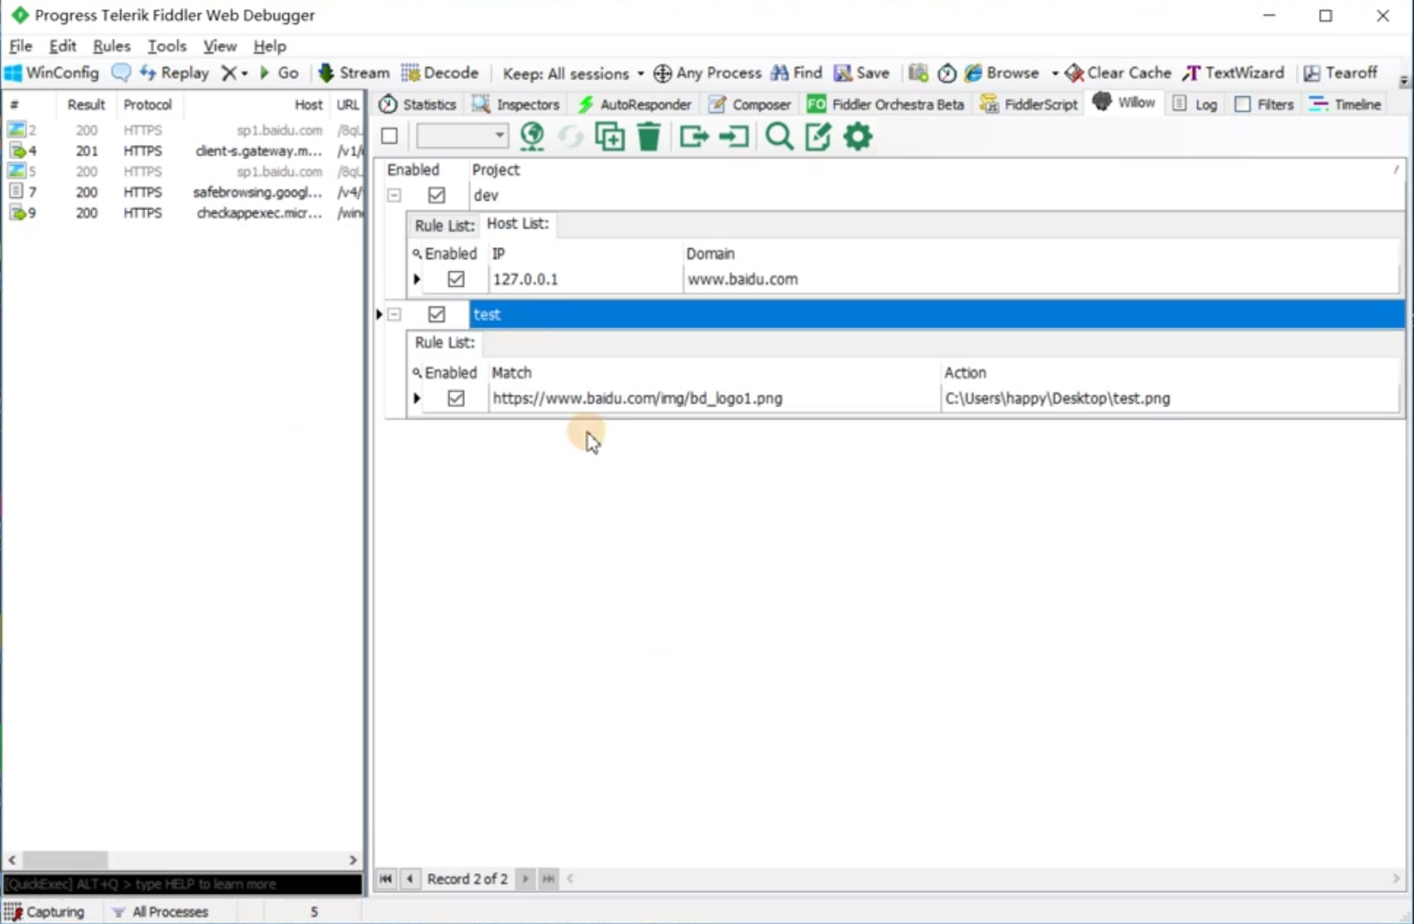
Task: Click the import arrow icon
Action: point(734,136)
